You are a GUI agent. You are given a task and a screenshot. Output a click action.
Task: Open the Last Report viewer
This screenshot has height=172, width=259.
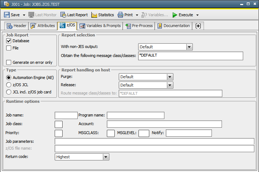click(x=63, y=15)
